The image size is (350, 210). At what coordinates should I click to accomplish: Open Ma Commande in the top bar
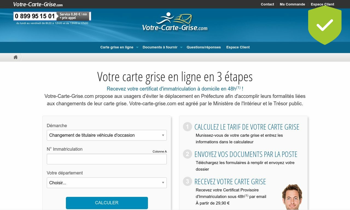pyautogui.click(x=292, y=4)
